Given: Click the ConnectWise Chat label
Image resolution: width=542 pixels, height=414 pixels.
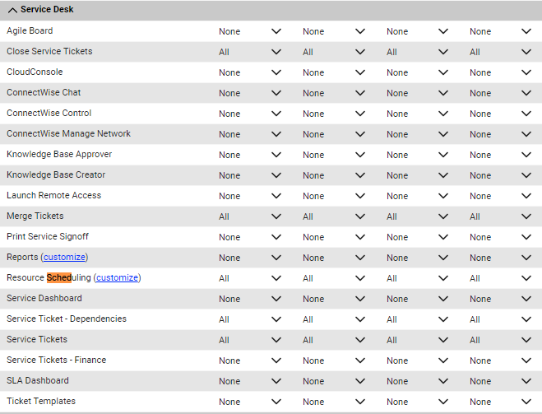Looking at the screenshot, I should tap(44, 92).
